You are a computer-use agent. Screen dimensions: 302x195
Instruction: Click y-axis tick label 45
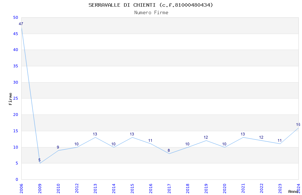tap(16, 34)
